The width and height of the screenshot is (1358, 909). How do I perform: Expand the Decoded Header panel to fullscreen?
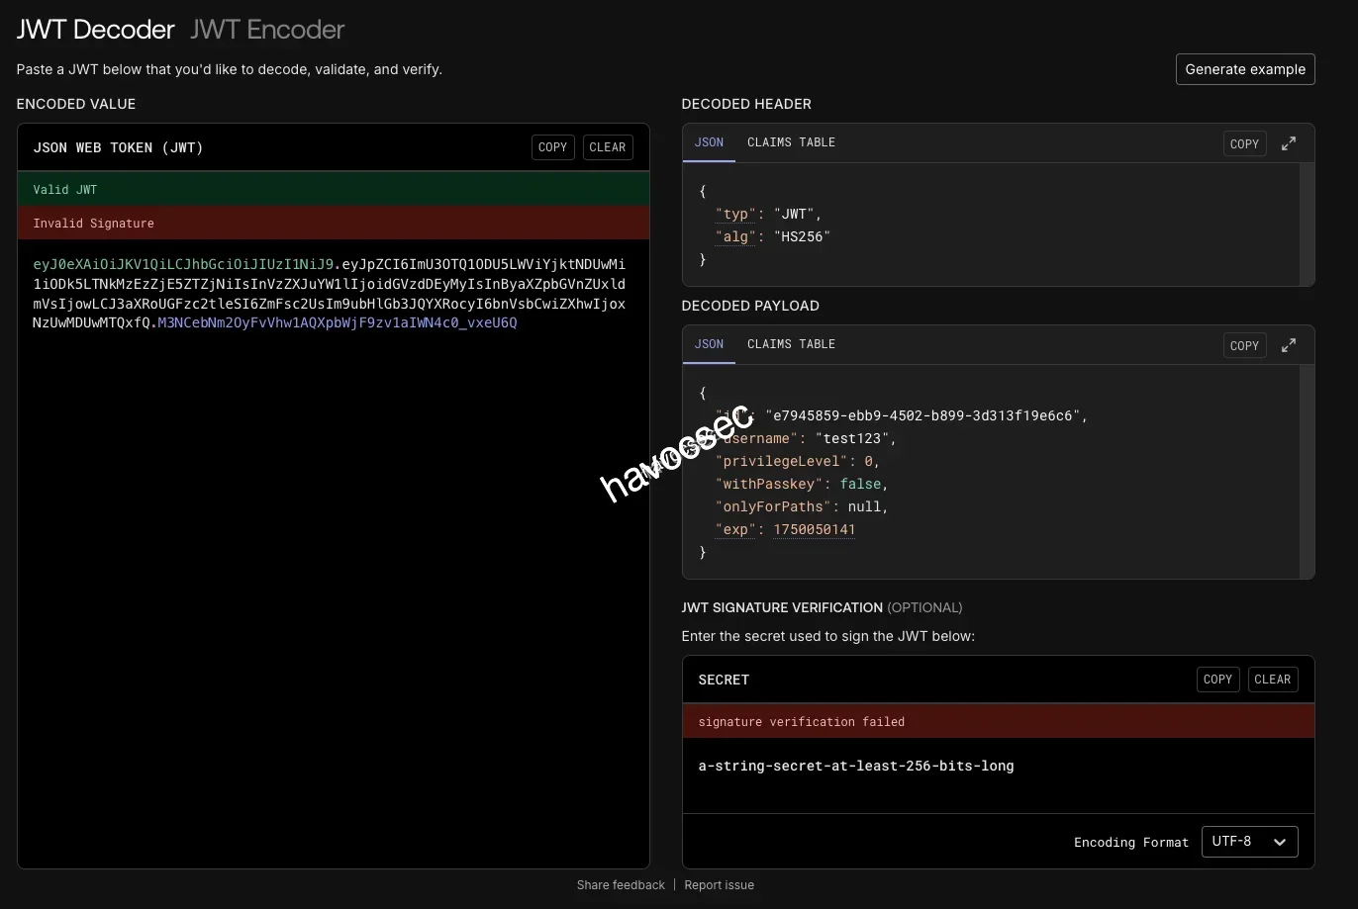tap(1289, 143)
